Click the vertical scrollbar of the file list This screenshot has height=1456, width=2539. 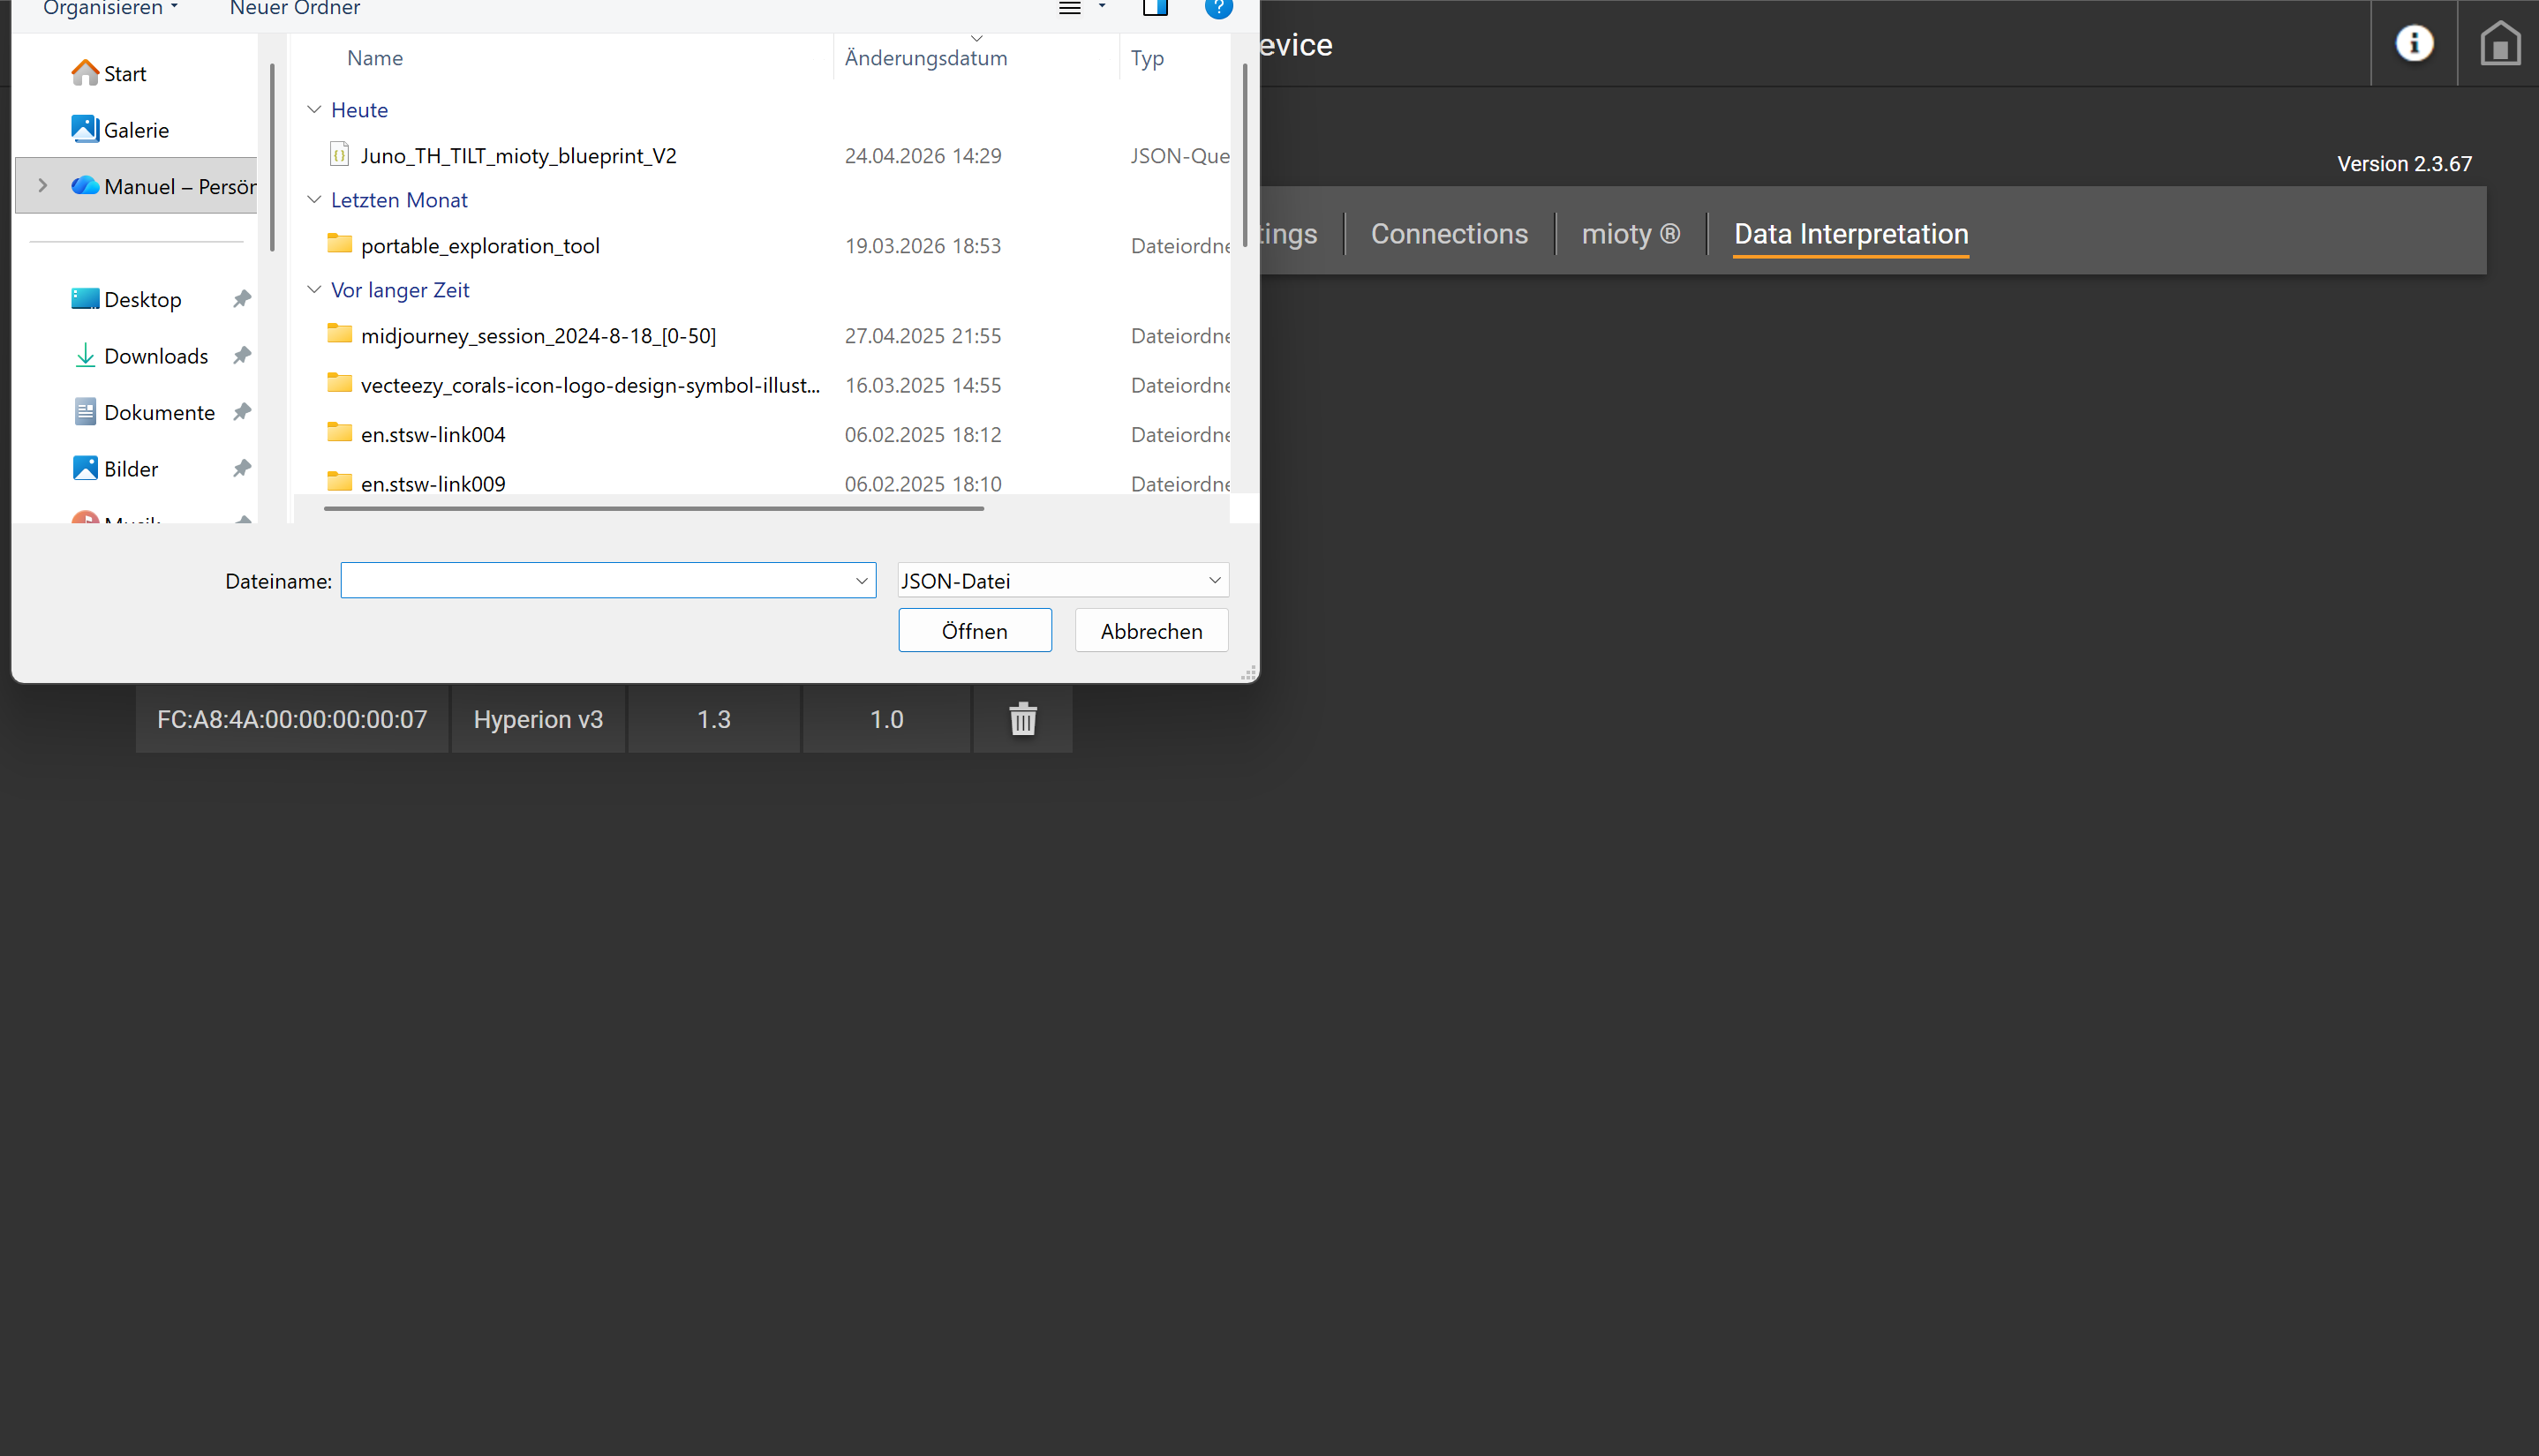coord(1245,155)
